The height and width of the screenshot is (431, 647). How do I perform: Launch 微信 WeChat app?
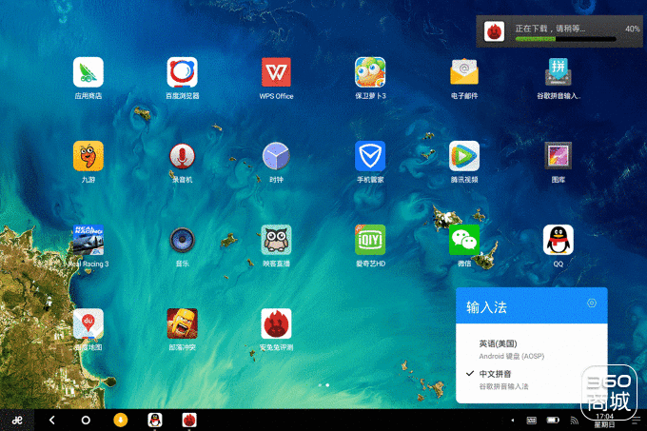pos(464,240)
